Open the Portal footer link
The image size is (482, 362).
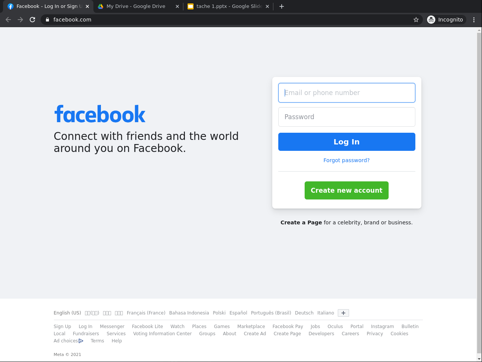(x=357, y=327)
